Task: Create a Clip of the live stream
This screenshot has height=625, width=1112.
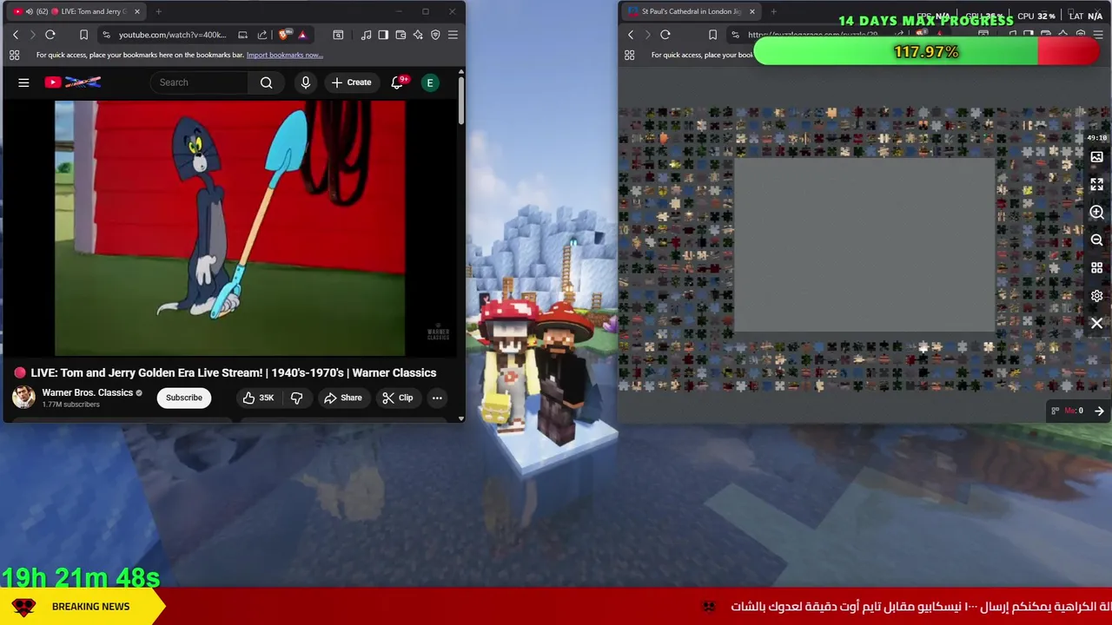Action: (397, 398)
